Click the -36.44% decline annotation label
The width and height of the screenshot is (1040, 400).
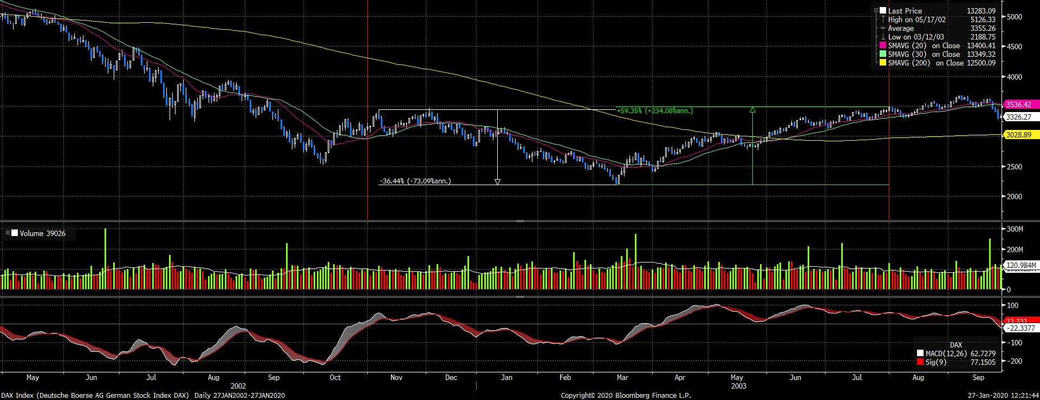[x=415, y=181]
